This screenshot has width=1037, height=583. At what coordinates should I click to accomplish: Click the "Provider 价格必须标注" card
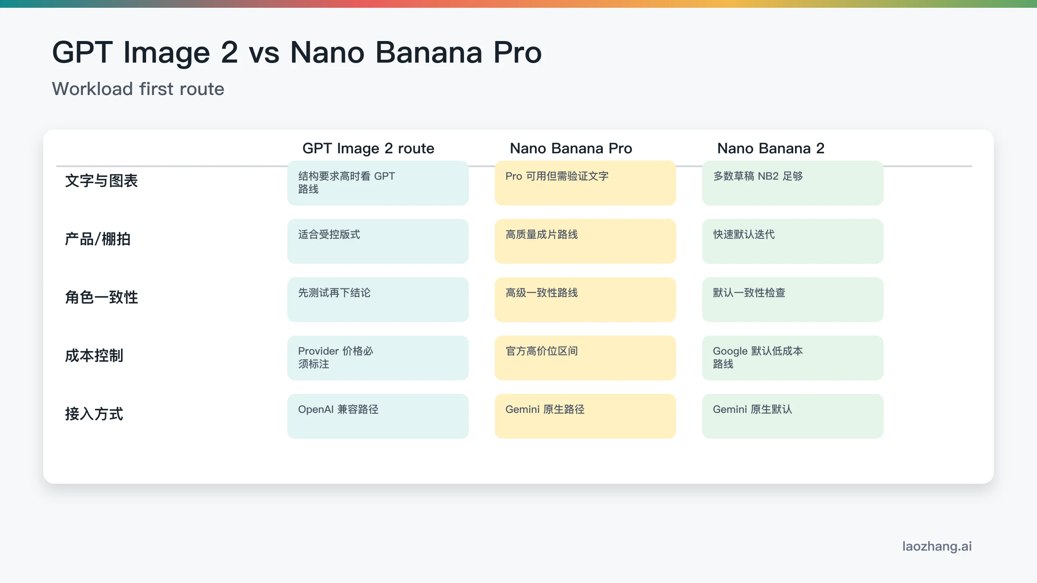point(378,358)
